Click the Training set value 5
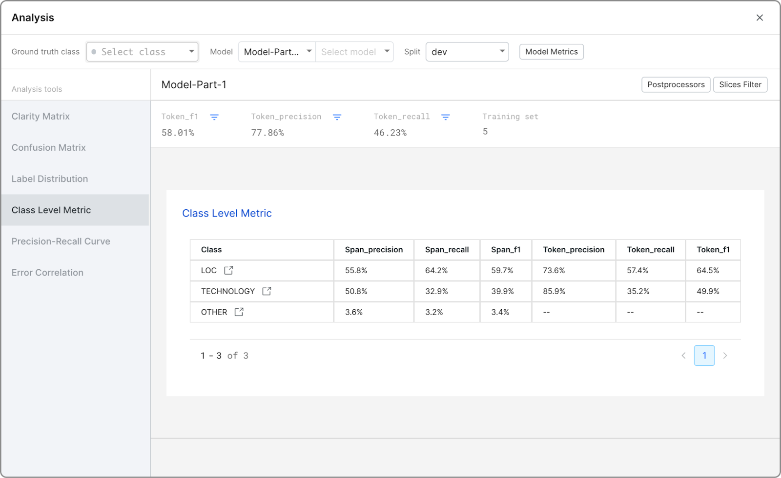The image size is (781, 478). (x=485, y=131)
